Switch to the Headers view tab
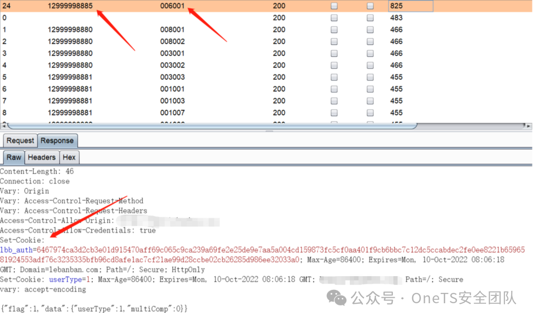This screenshot has height=319, width=533. tap(42, 157)
